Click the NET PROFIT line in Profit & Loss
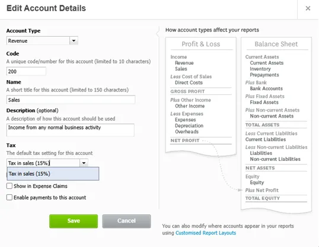The height and width of the screenshot is (247, 319). (185, 141)
